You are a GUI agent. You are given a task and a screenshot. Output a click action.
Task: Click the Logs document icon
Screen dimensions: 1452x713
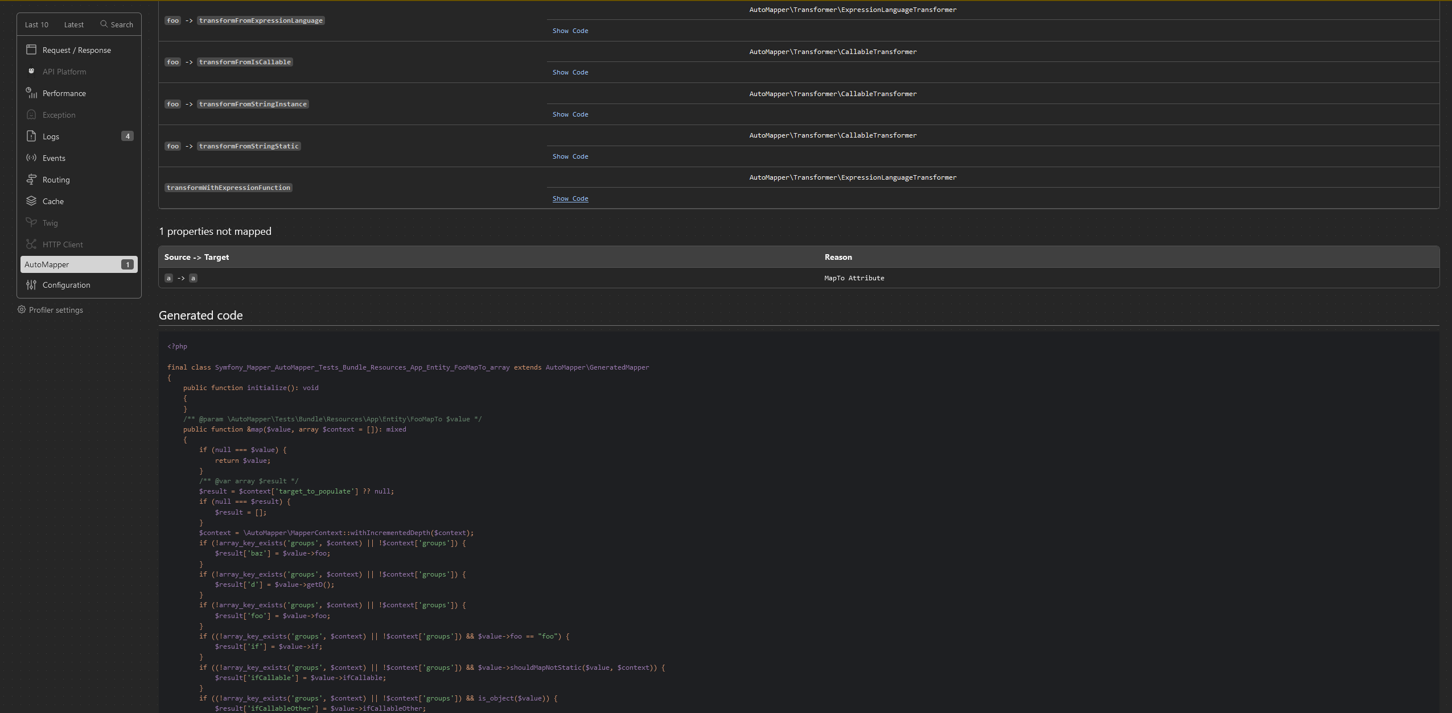pos(31,136)
